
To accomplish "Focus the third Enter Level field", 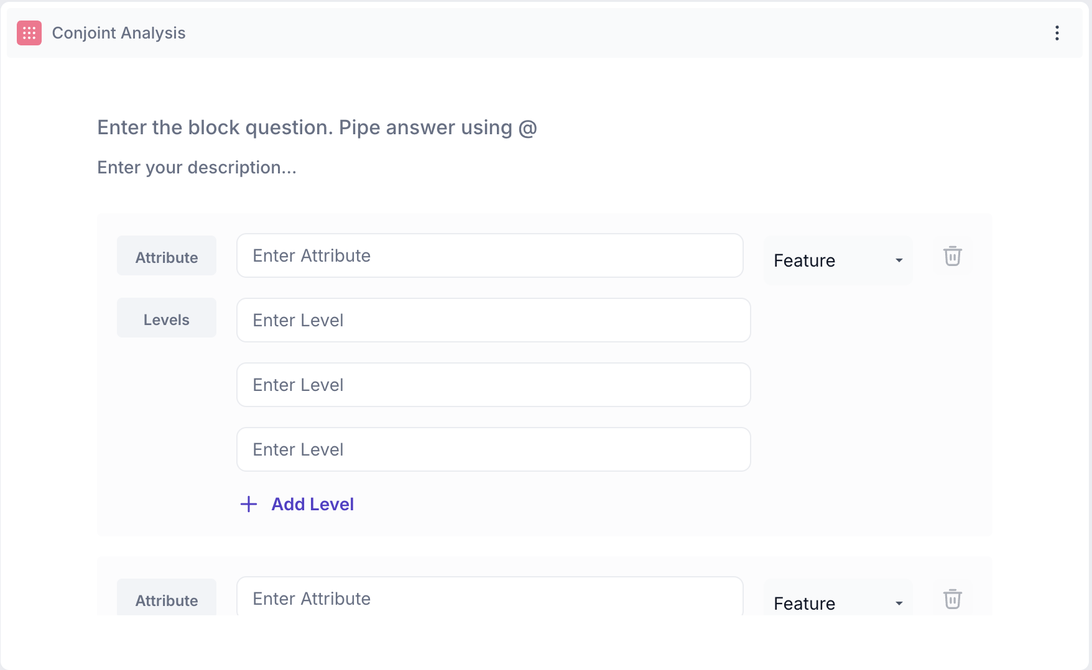I will (493, 449).
